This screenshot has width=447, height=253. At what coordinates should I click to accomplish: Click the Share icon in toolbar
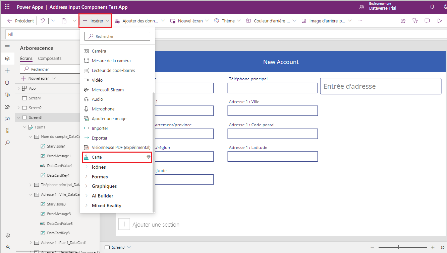click(403, 21)
